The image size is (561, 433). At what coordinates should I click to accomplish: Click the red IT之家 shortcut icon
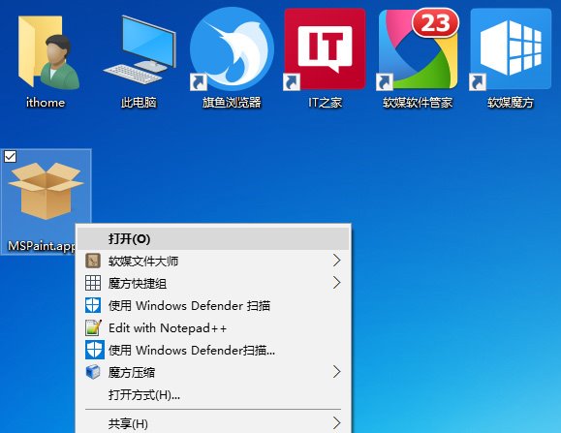pyautogui.click(x=325, y=49)
